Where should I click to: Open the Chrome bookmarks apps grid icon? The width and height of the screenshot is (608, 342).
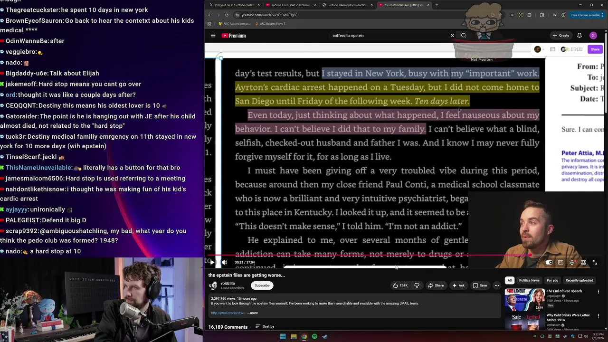[209, 24]
